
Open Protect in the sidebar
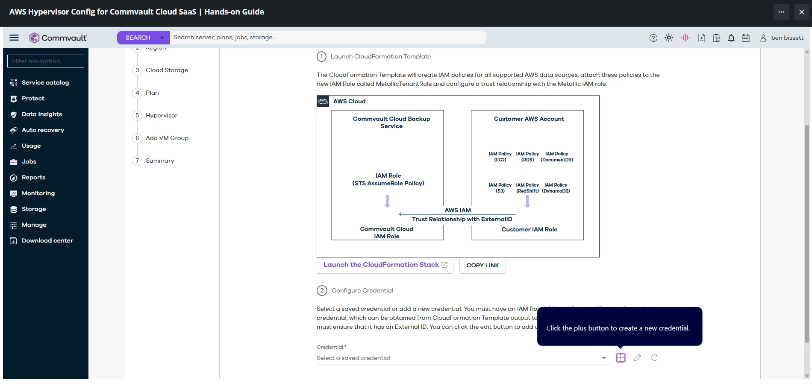[33, 98]
